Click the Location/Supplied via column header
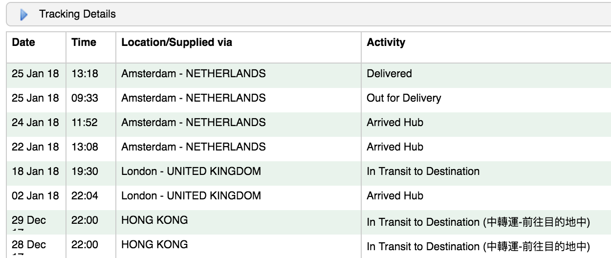This screenshot has width=611, height=258. [176, 43]
